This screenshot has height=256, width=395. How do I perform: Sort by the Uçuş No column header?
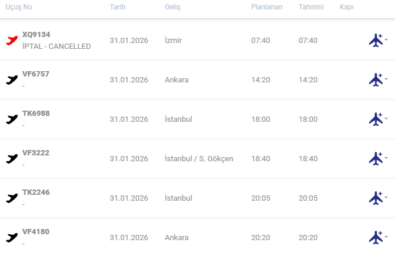(x=19, y=7)
